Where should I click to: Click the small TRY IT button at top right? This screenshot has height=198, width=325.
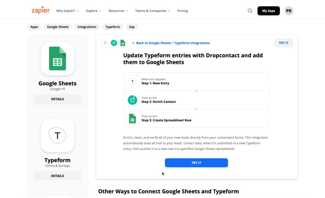284,43
